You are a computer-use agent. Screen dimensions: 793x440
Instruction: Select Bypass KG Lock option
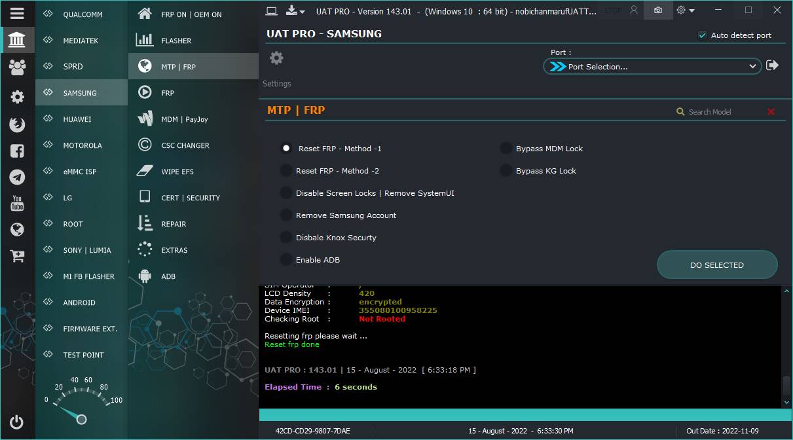[506, 171]
